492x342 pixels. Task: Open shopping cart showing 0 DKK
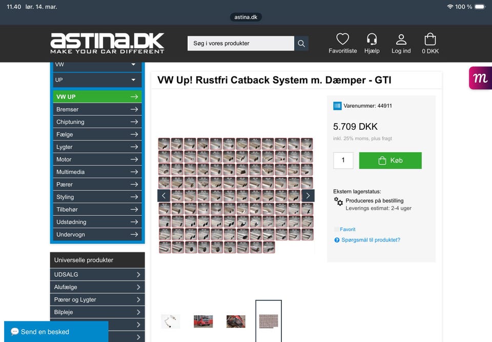click(430, 39)
